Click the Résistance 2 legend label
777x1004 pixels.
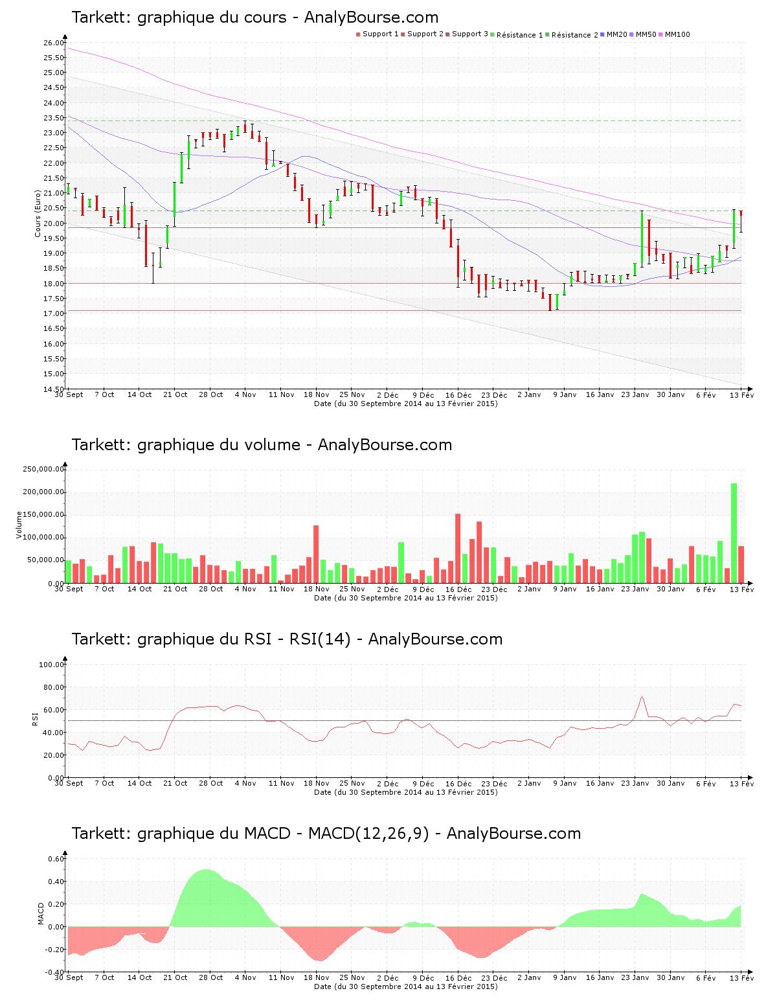coord(575,34)
